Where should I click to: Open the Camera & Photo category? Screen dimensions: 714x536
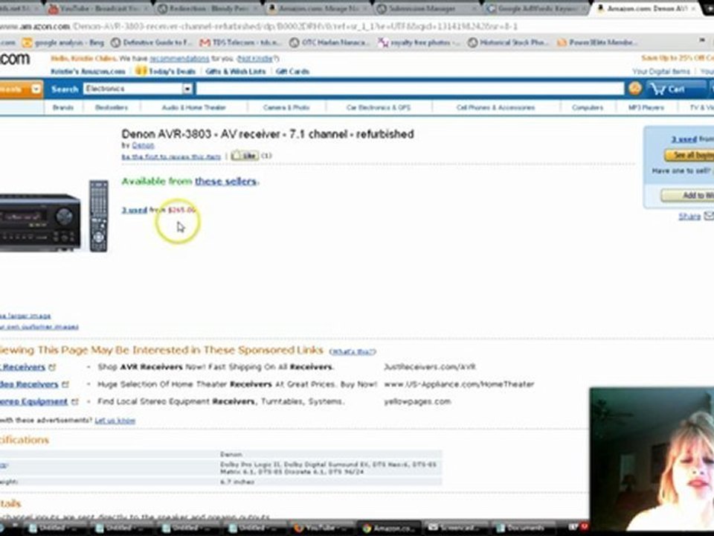pos(286,107)
